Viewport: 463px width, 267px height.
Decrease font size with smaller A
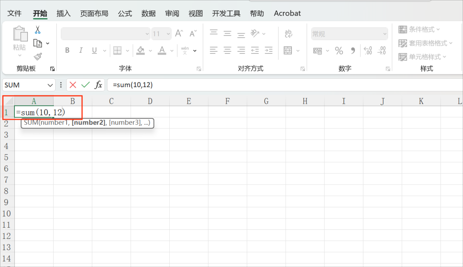[193, 34]
